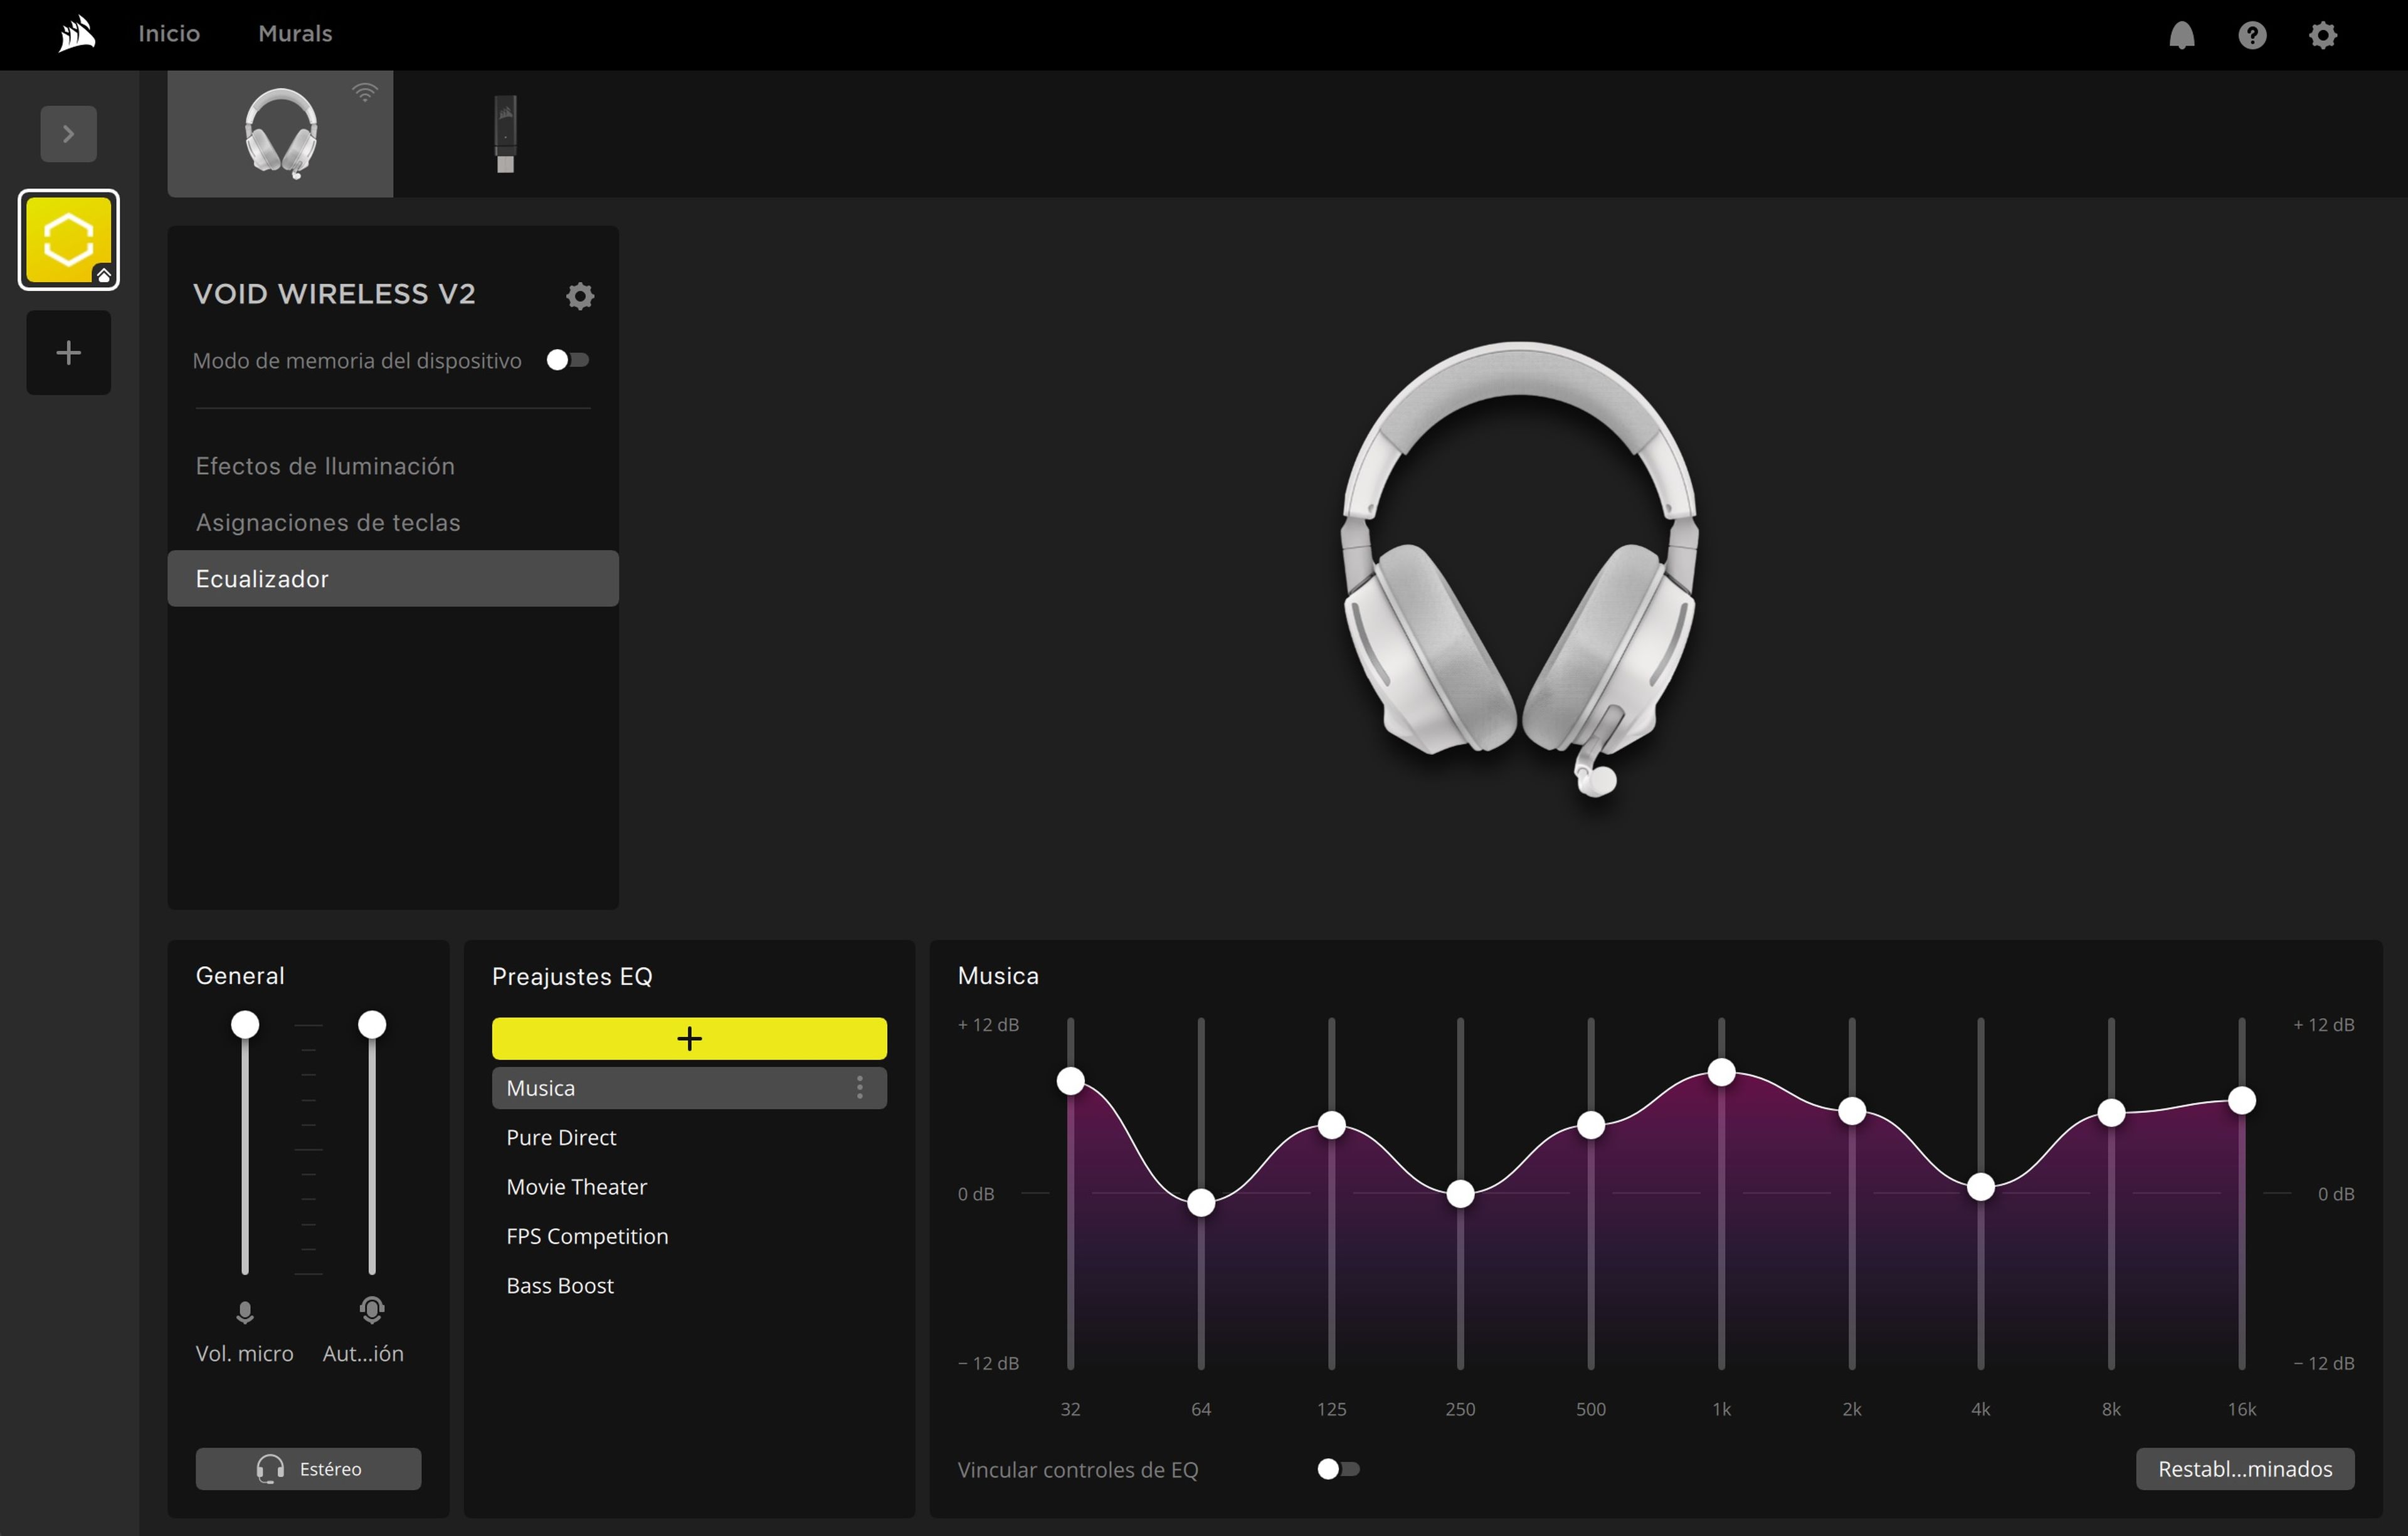Select the Bass Boost EQ preset
The width and height of the screenshot is (2408, 1536).
coord(560,1286)
